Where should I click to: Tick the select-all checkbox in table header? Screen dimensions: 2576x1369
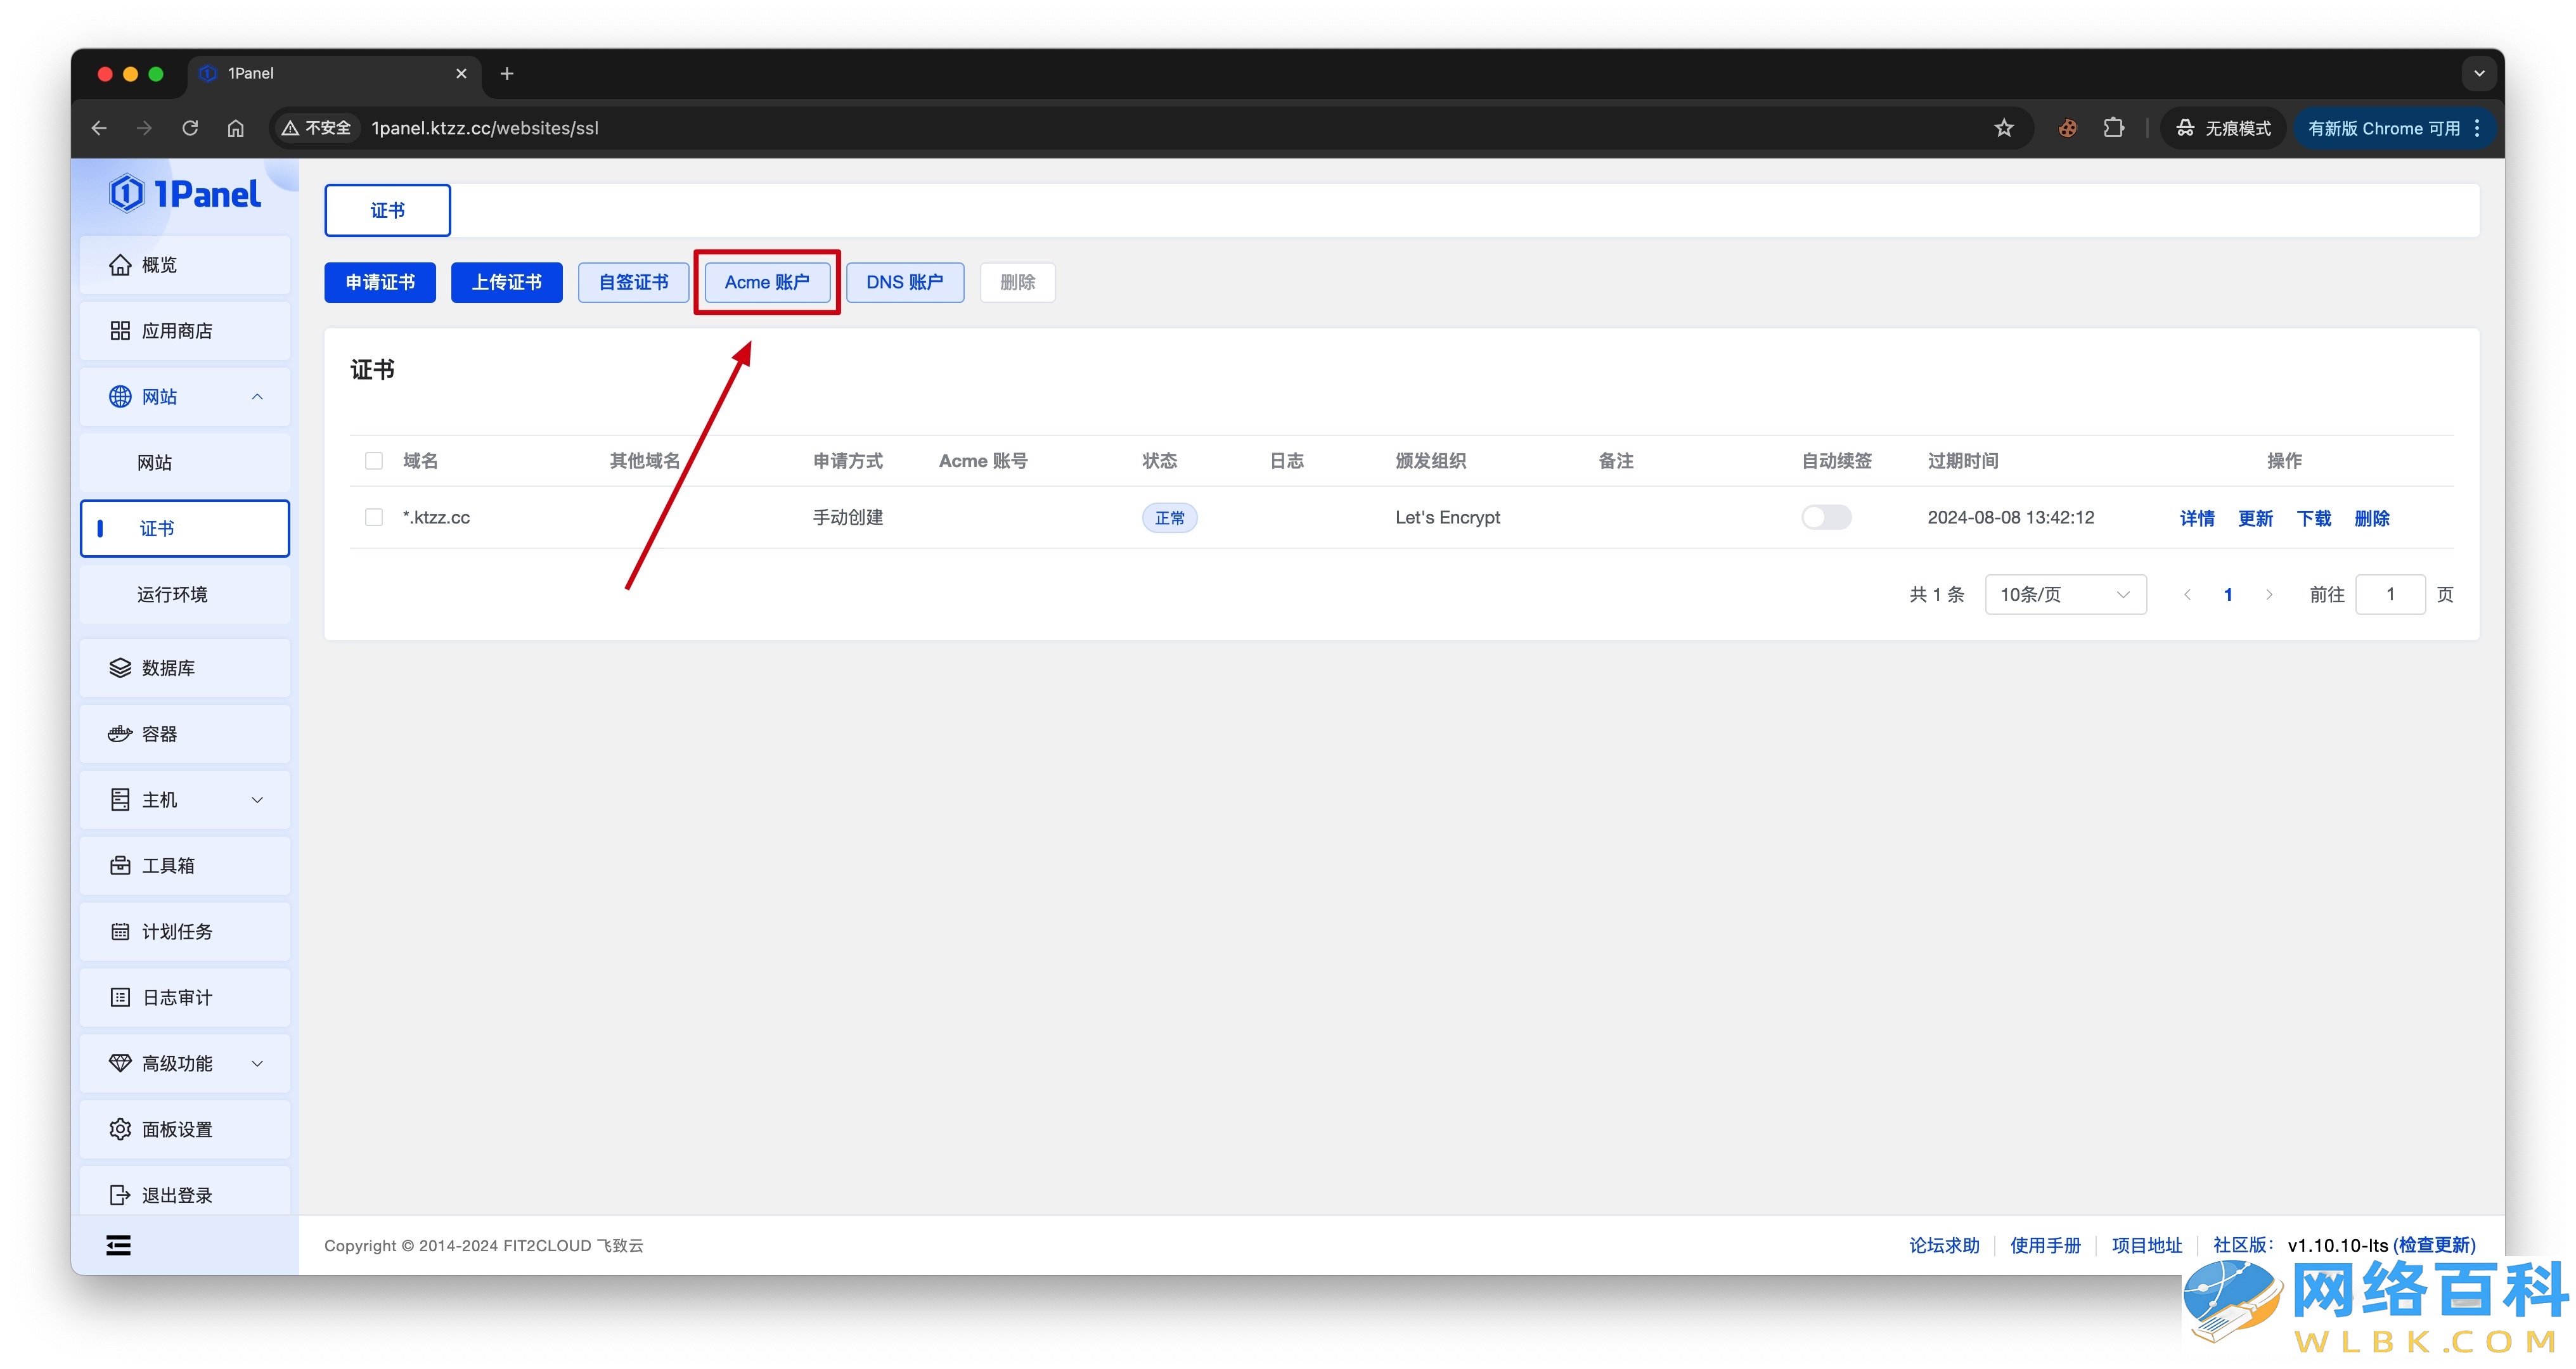(x=374, y=461)
